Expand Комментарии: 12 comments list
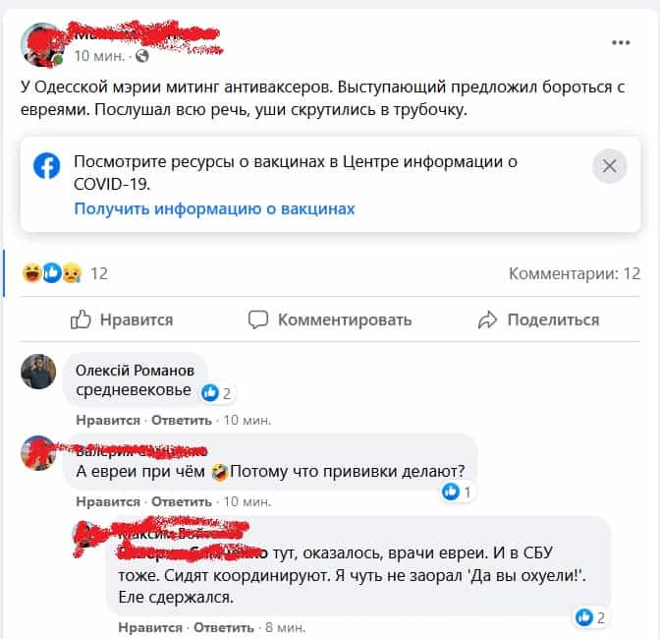Viewport: 660px width, 639px height. (x=575, y=274)
